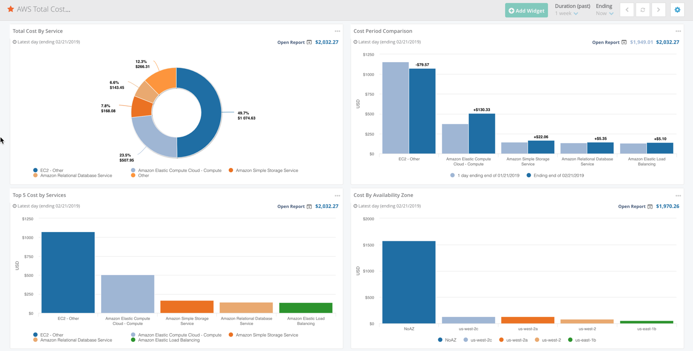Open Report for Total Cost By Service

[294, 42]
